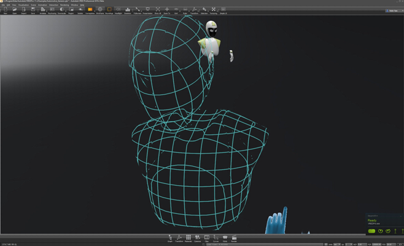Open the Materials module from bottom bar

click(188, 238)
